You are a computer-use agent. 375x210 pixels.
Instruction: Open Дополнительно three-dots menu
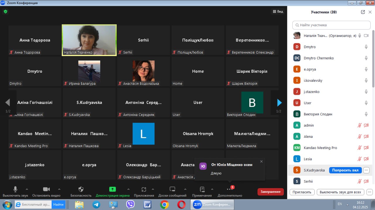tap(230, 189)
